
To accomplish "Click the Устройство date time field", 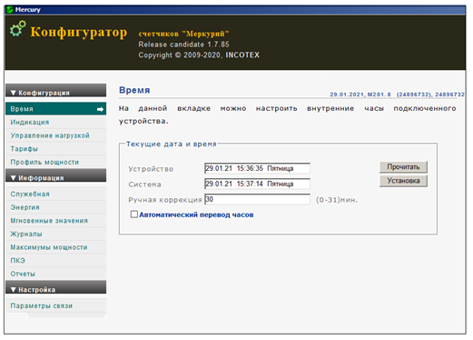I will point(257,168).
